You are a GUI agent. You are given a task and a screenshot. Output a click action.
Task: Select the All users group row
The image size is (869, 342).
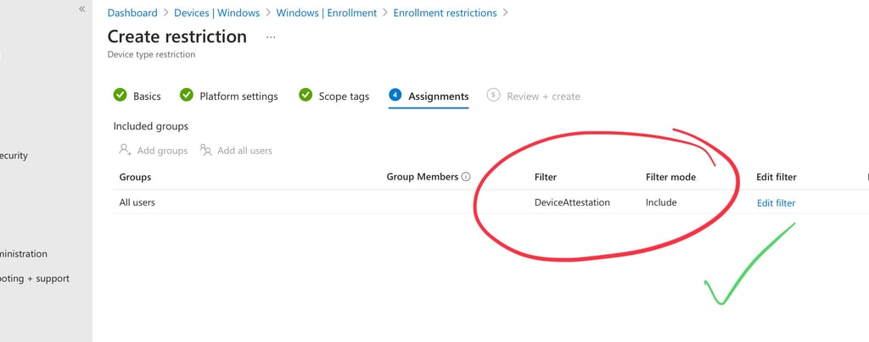coord(137,202)
